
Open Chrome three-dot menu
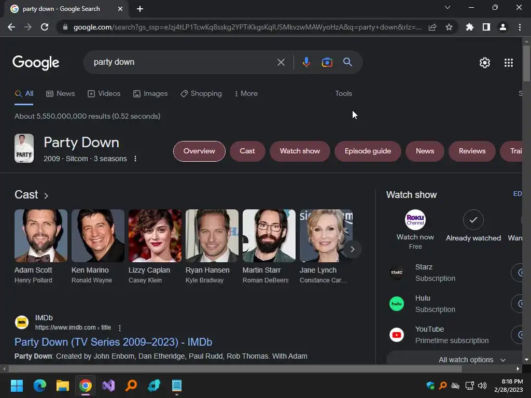520,27
